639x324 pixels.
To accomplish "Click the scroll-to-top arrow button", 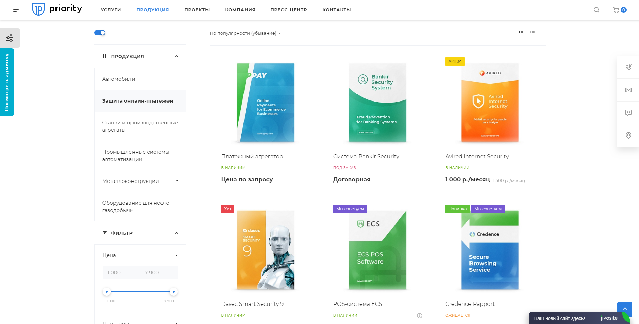I will [x=625, y=310].
